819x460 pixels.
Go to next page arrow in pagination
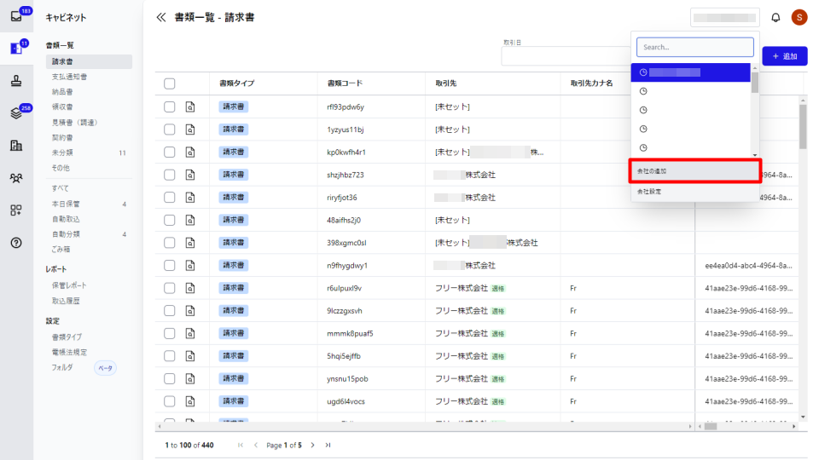click(x=312, y=445)
